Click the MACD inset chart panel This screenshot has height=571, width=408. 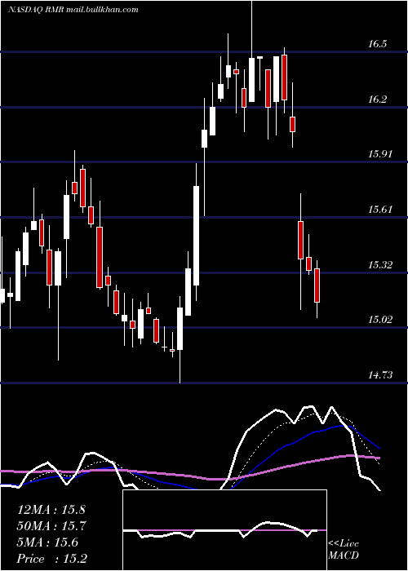(224, 530)
